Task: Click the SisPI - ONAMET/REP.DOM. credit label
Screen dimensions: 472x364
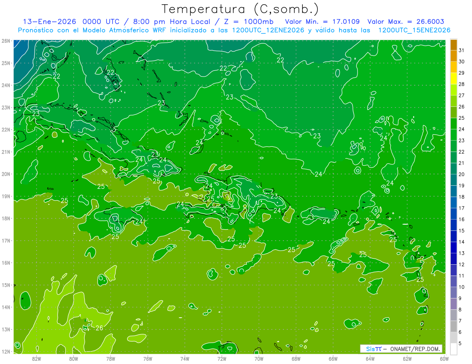Action: click(401, 349)
